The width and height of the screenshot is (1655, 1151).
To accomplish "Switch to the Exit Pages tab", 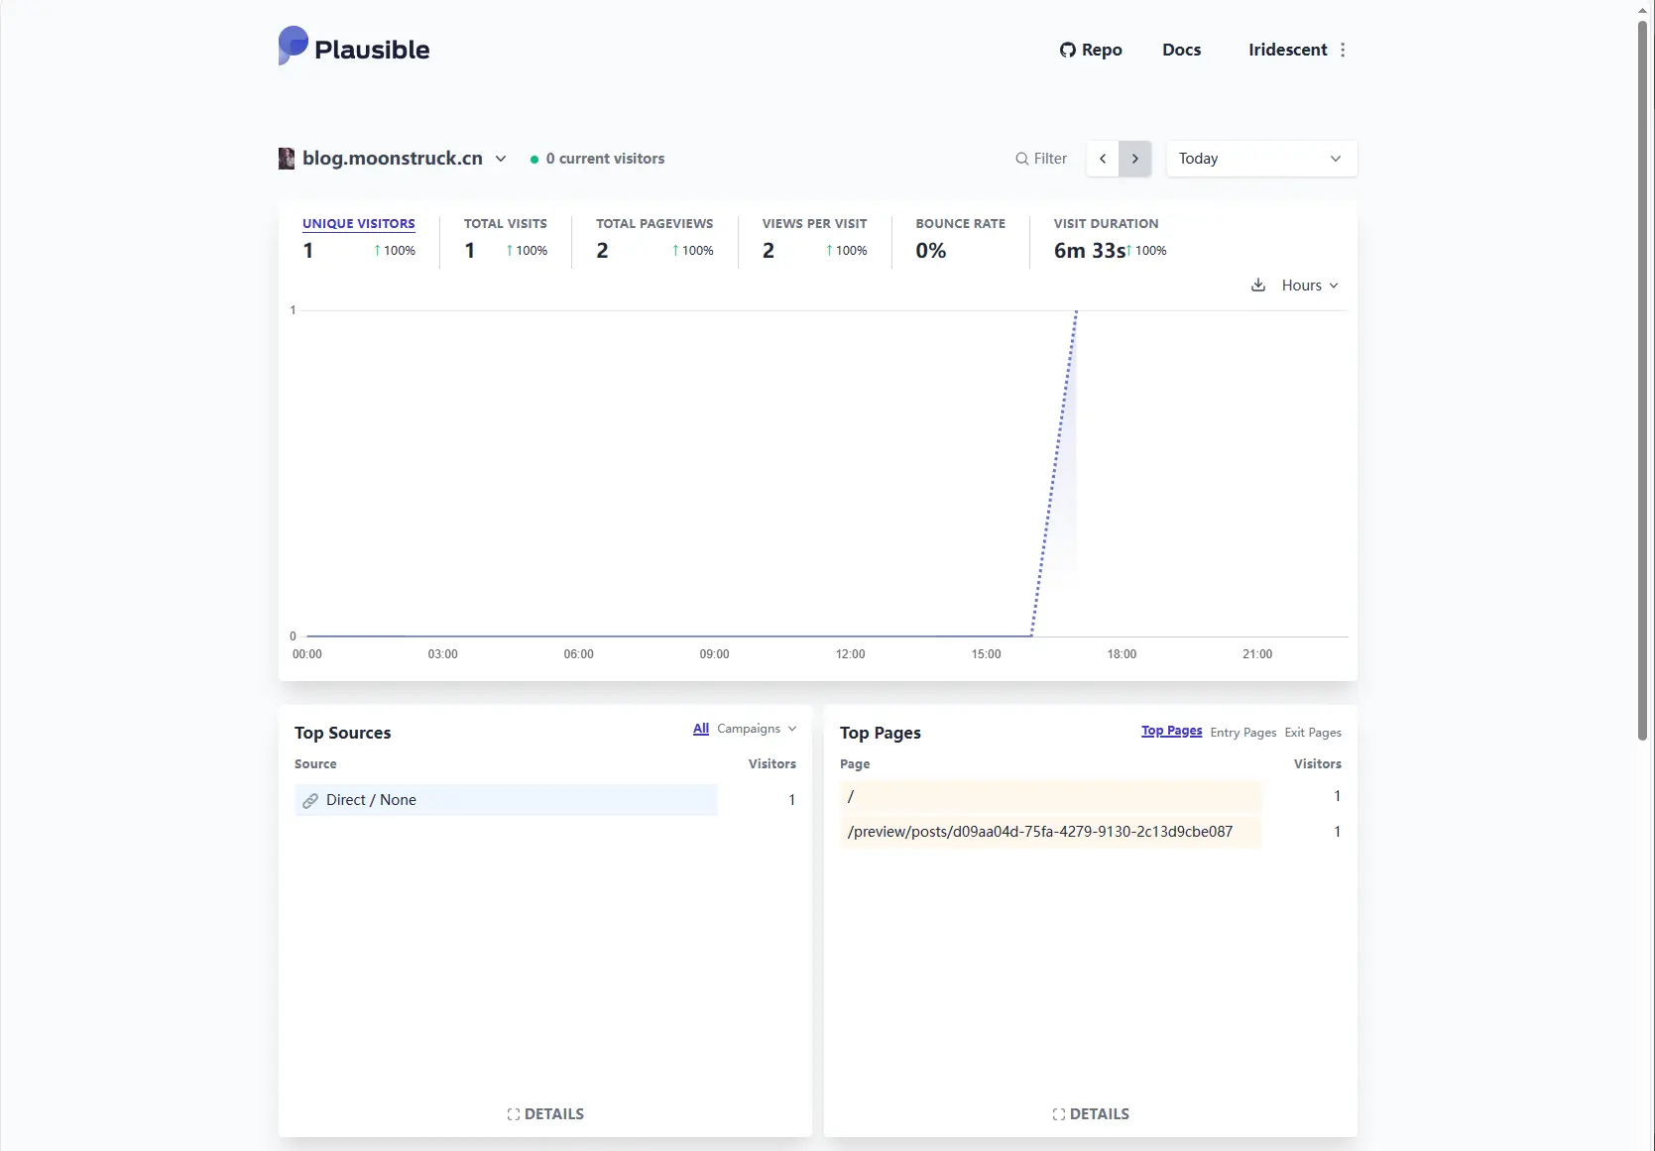I will point(1312,733).
